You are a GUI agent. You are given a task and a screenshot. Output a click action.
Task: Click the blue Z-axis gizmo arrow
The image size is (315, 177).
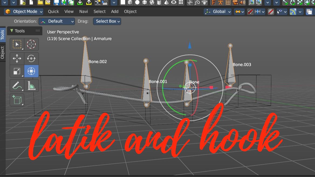click(x=190, y=45)
